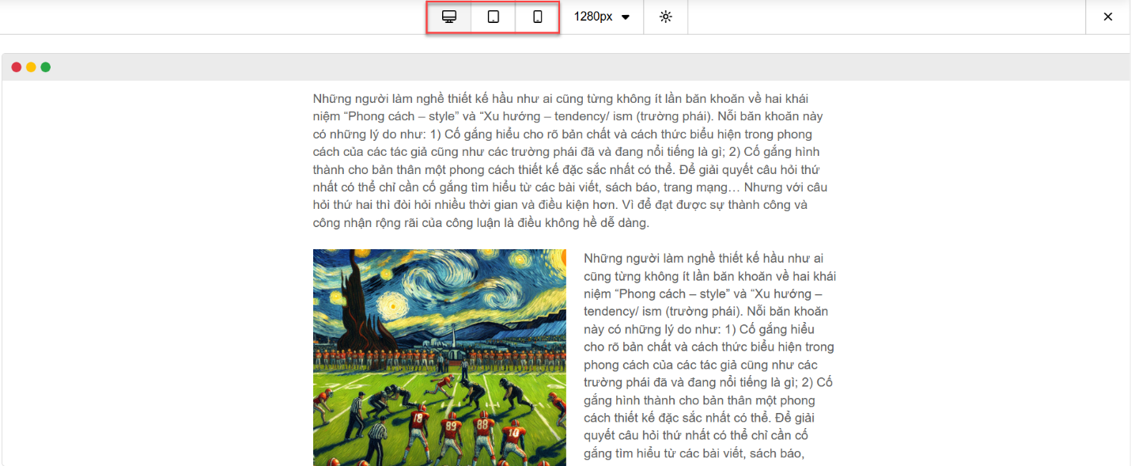Click the red dot in preview window

click(17, 67)
